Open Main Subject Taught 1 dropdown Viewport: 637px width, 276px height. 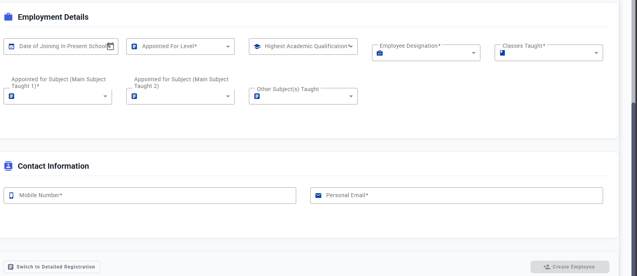click(x=105, y=96)
